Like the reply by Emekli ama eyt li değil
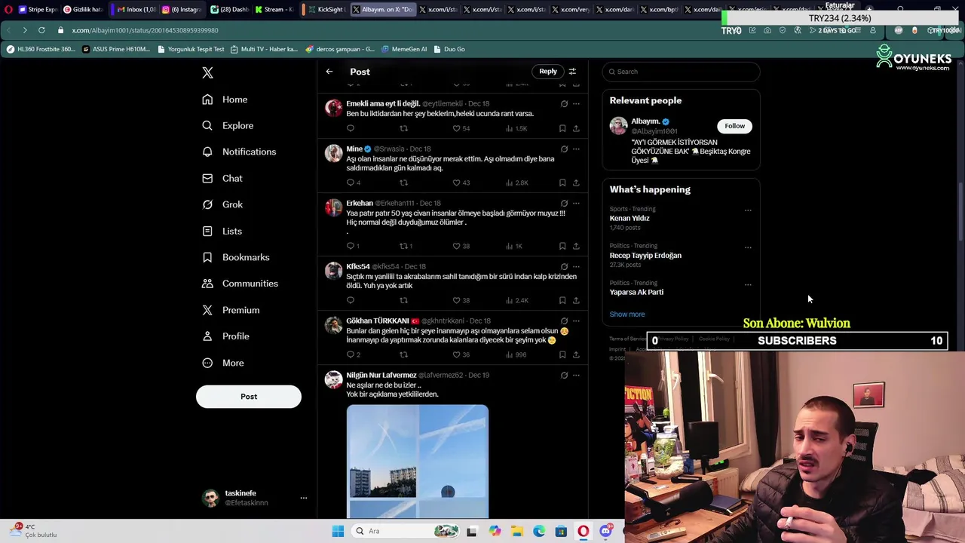The height and width of the screenshot is (543, 965). coord(456,128)
